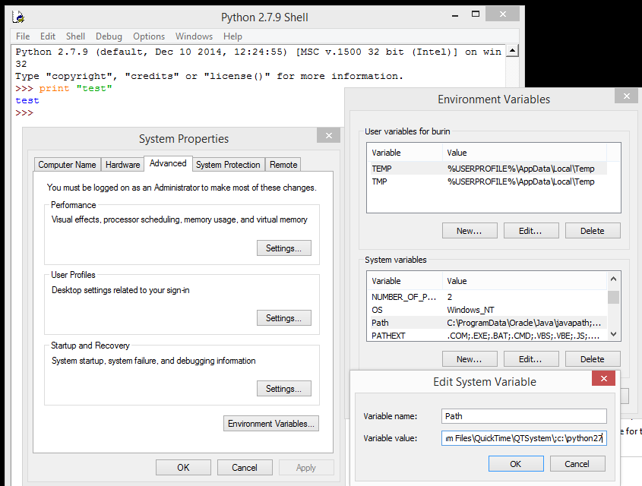The width and height of the screenshot is (642, 486).
Task: Click the Variable value input field
Action: pyautogui.click(x=523, y=438)
